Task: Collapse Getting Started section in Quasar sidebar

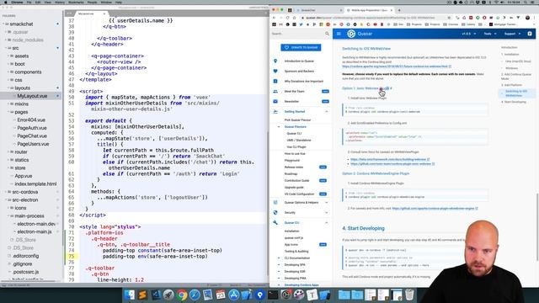Action: click(x=326, y=112)
